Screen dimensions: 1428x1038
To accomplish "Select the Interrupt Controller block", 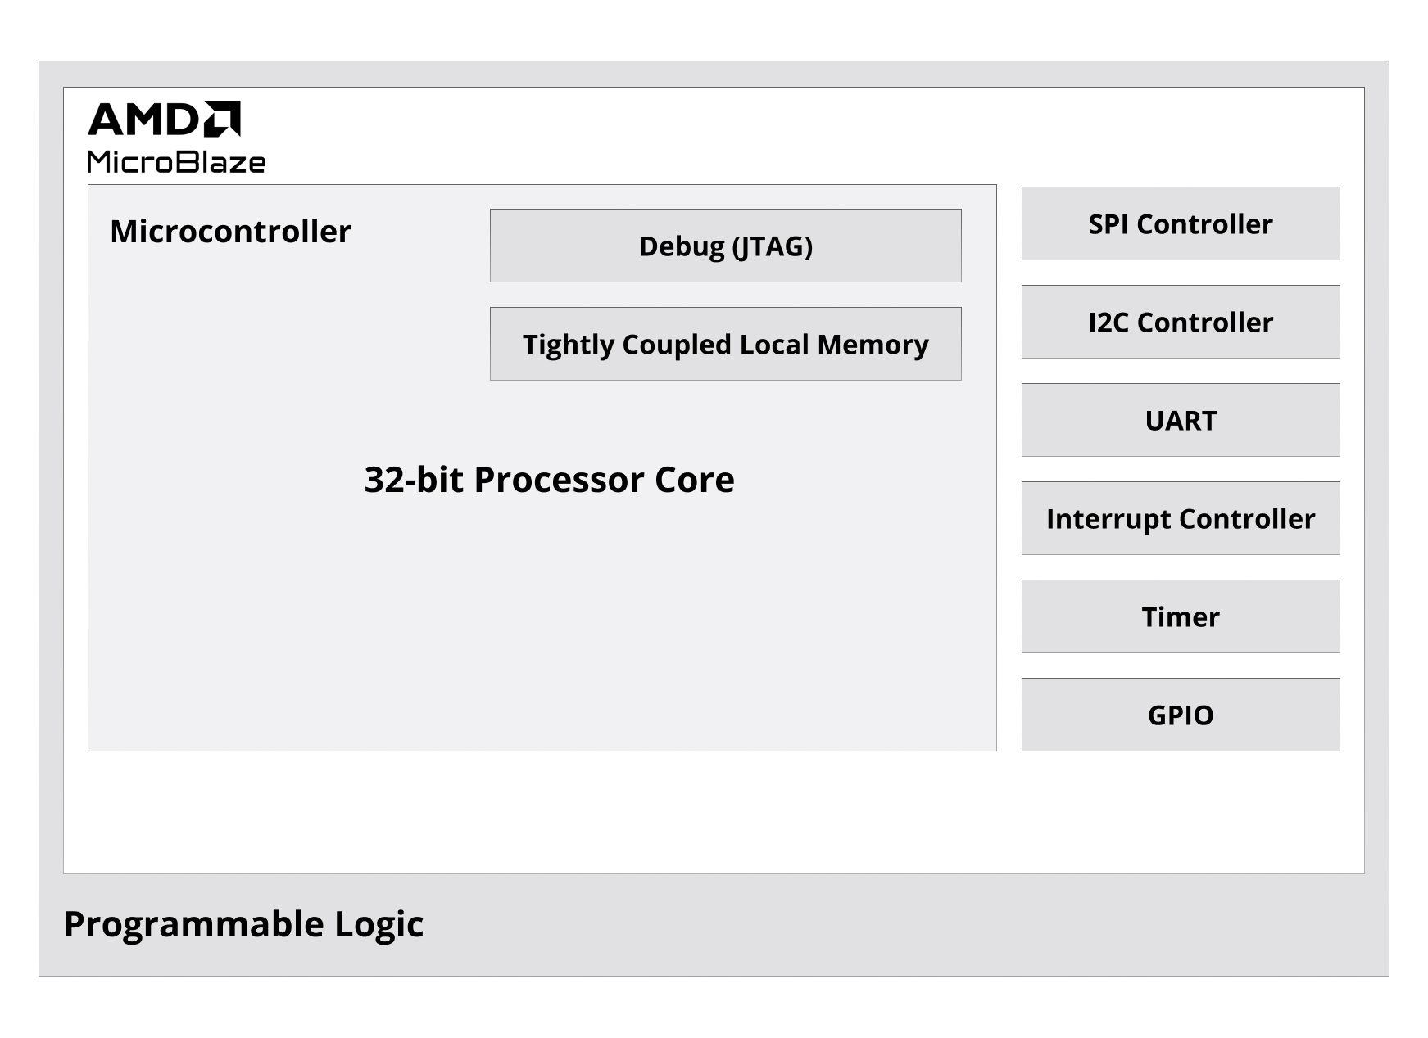I will (1180, 518).
